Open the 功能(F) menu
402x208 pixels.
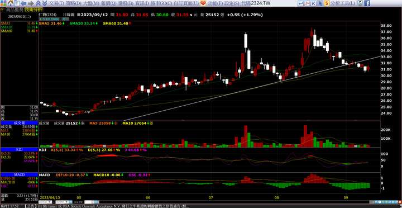point(215,3)
